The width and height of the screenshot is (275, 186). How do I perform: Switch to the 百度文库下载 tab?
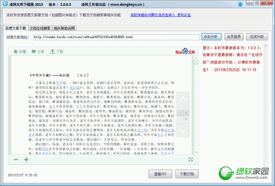coord(16,28)
